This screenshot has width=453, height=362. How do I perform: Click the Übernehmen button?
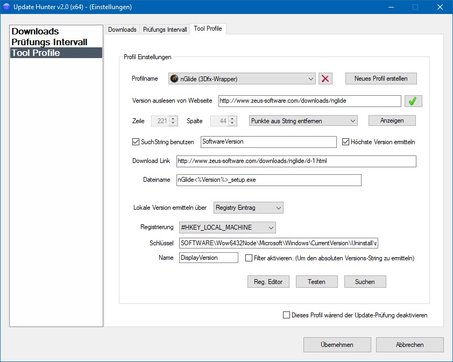pyautogui.click(x=337, y=345)
